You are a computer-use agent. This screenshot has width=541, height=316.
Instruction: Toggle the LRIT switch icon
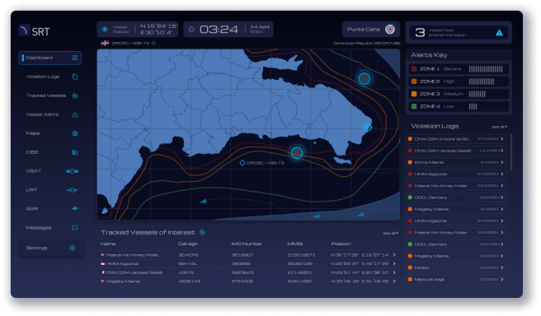pyautogui.click(x=72, y=190)
